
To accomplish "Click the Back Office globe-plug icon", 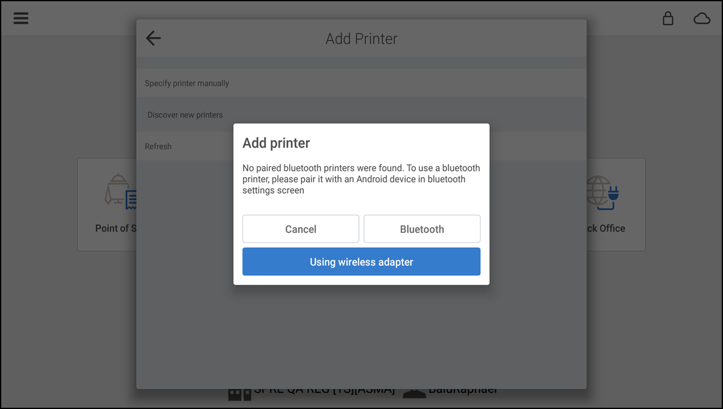I will click(602, 190).
